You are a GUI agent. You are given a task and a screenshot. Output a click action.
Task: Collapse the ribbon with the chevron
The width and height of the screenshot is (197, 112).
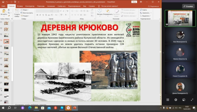pyautogui.click(x=160, y=19)
